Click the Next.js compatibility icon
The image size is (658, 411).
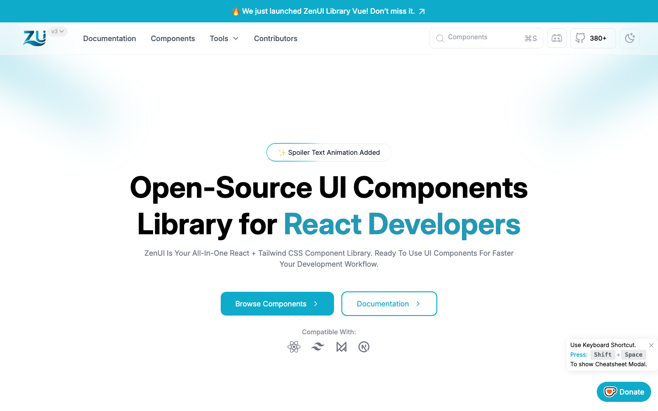click(x=364, y=347)
